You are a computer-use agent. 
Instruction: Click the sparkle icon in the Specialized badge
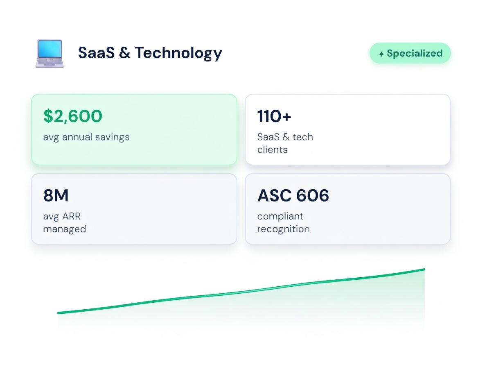[381, 54]
